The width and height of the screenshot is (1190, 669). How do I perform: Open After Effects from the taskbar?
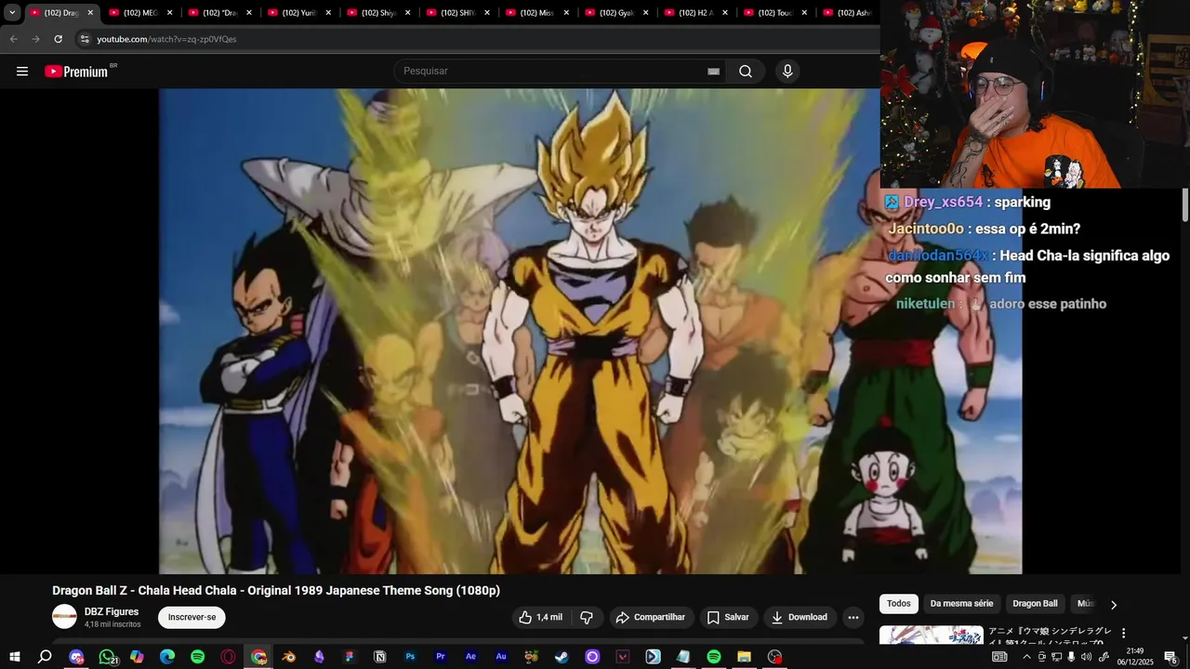[470, 657]
